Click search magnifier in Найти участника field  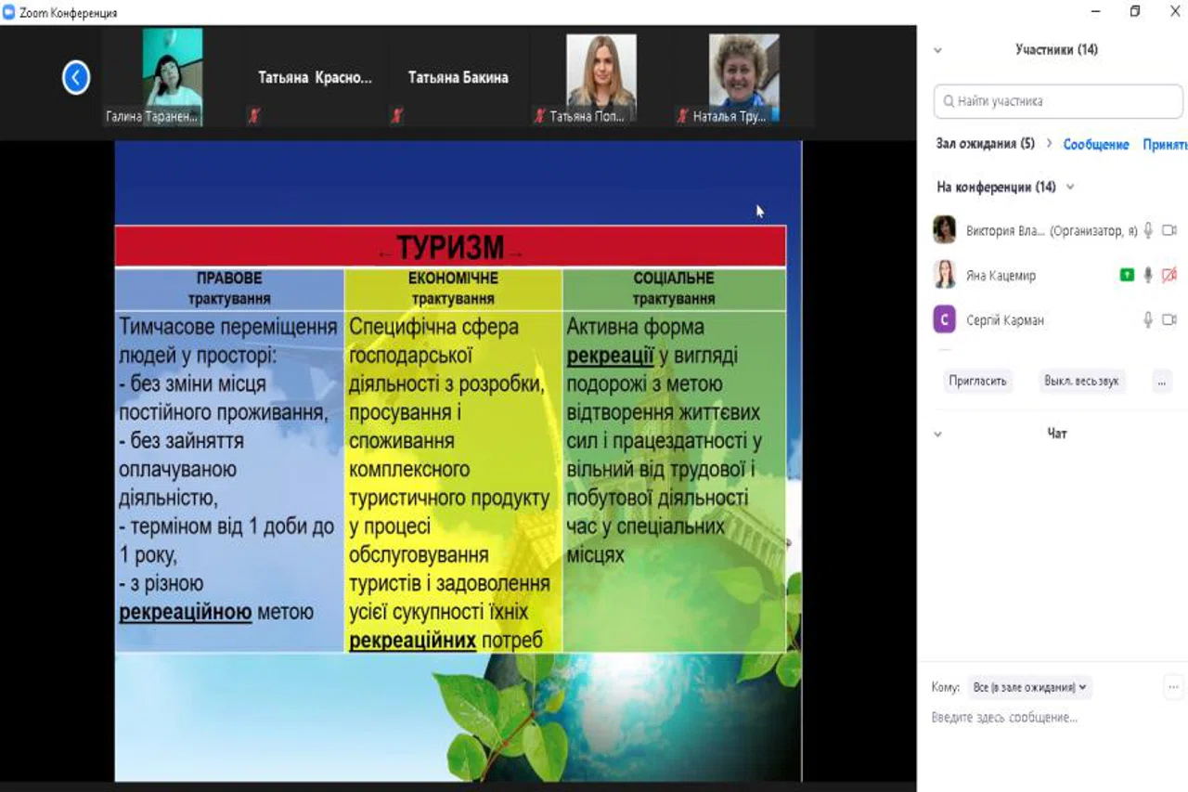[949, 101]
